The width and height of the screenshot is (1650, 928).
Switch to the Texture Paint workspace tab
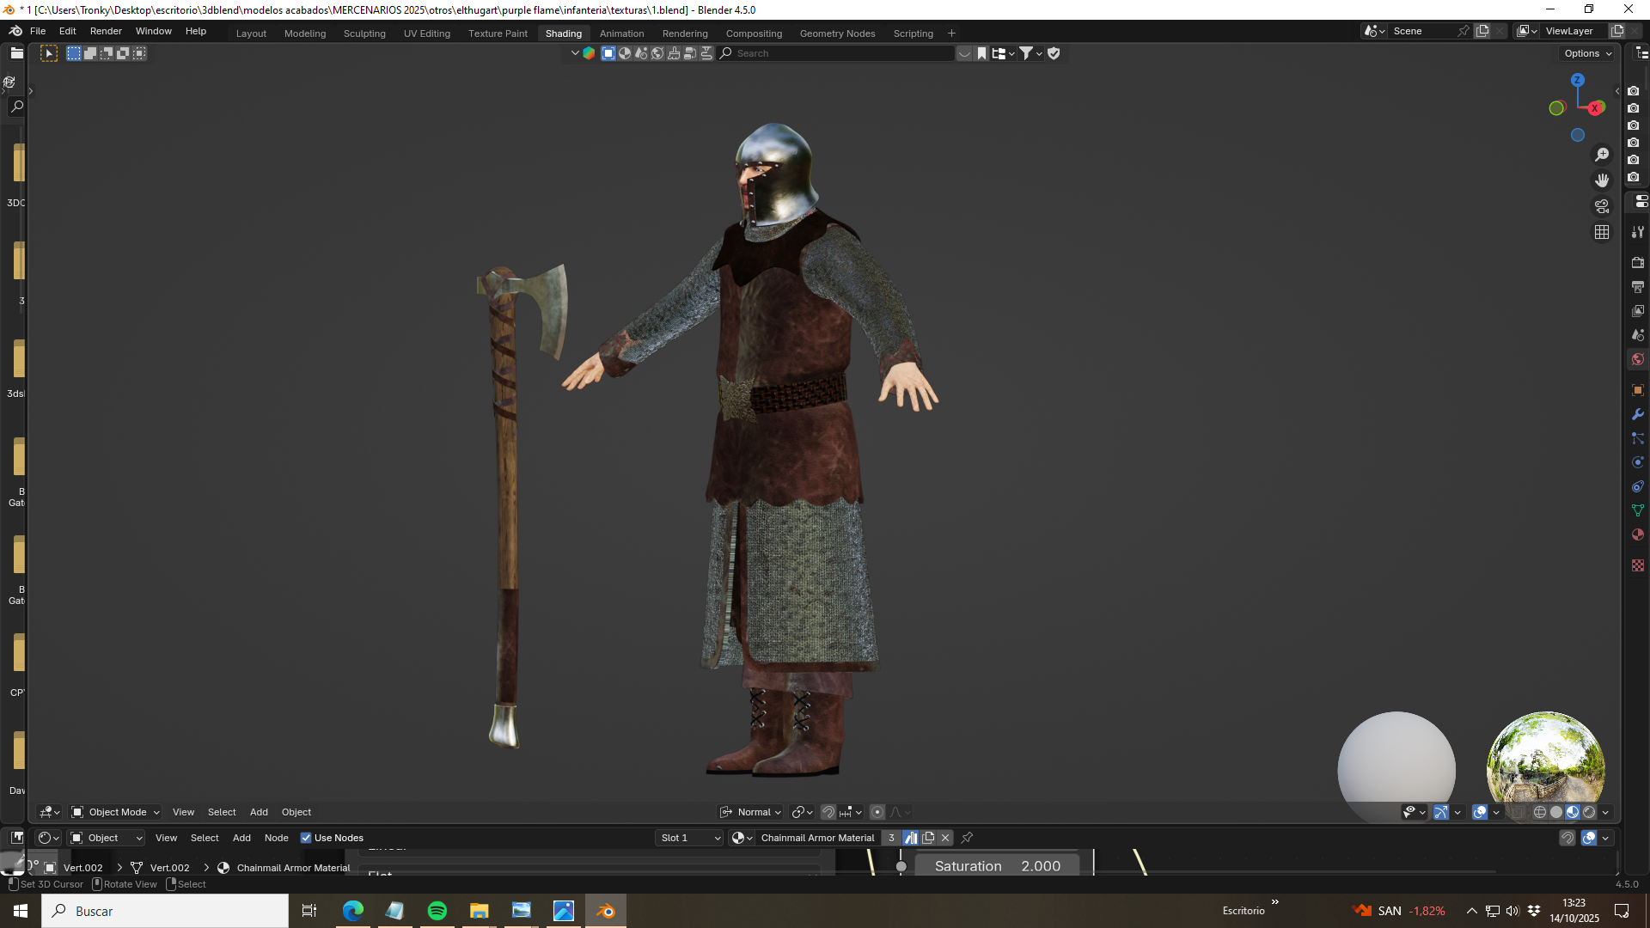[x=498, y=34]
